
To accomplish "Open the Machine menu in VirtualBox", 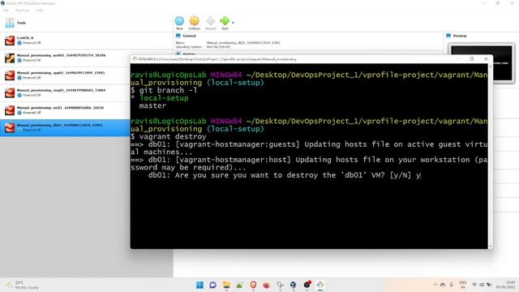I will pyautogui.click(x=22, y=11).
